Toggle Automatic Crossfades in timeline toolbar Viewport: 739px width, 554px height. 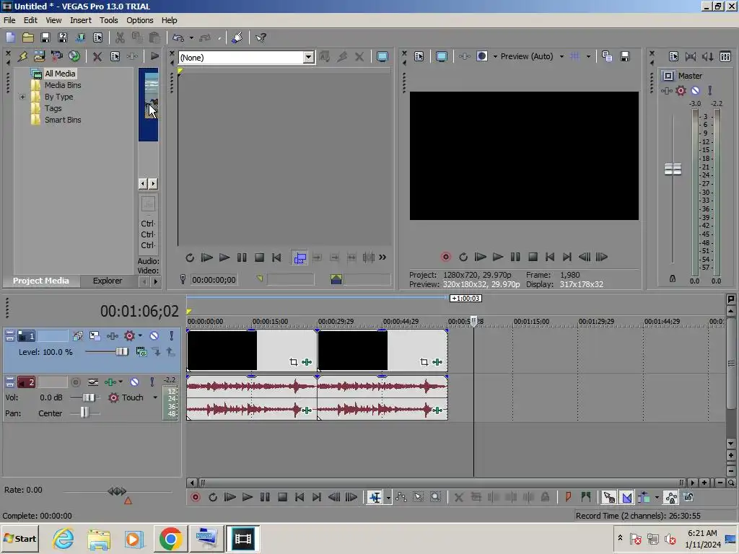626,497
